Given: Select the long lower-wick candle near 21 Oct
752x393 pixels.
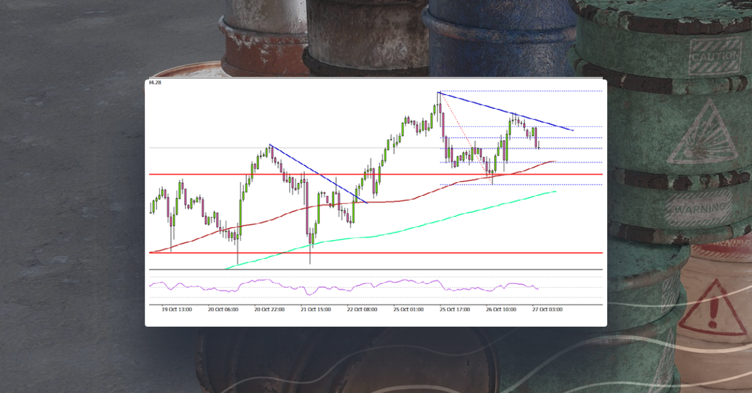Looking at the screenshot, I should click(x=310, y=244).
